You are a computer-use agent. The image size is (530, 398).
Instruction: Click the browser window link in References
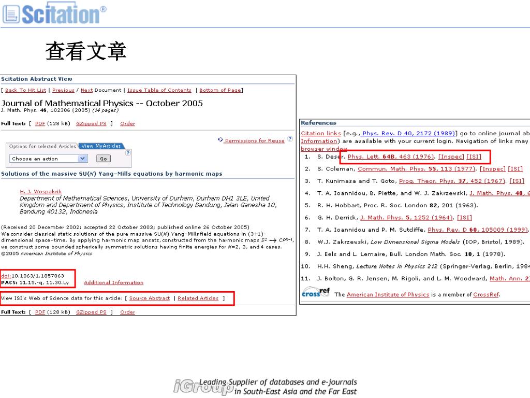point(324,149)
